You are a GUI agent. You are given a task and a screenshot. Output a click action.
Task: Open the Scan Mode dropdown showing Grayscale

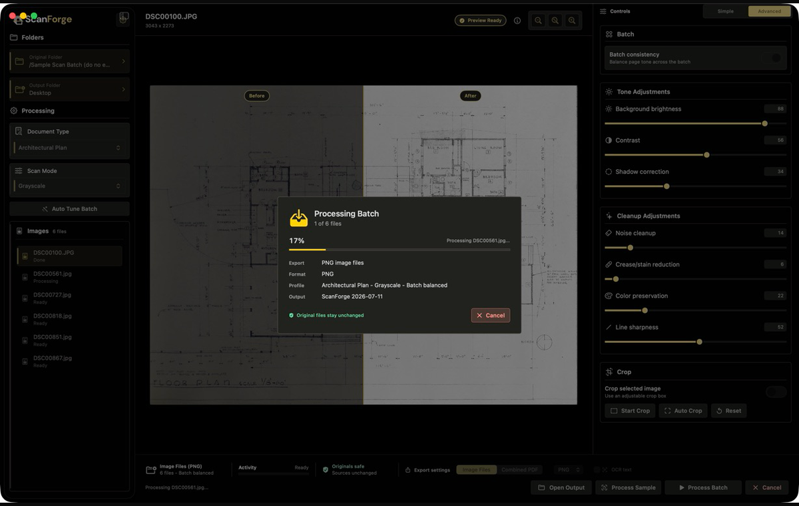(x=70, y=186)
